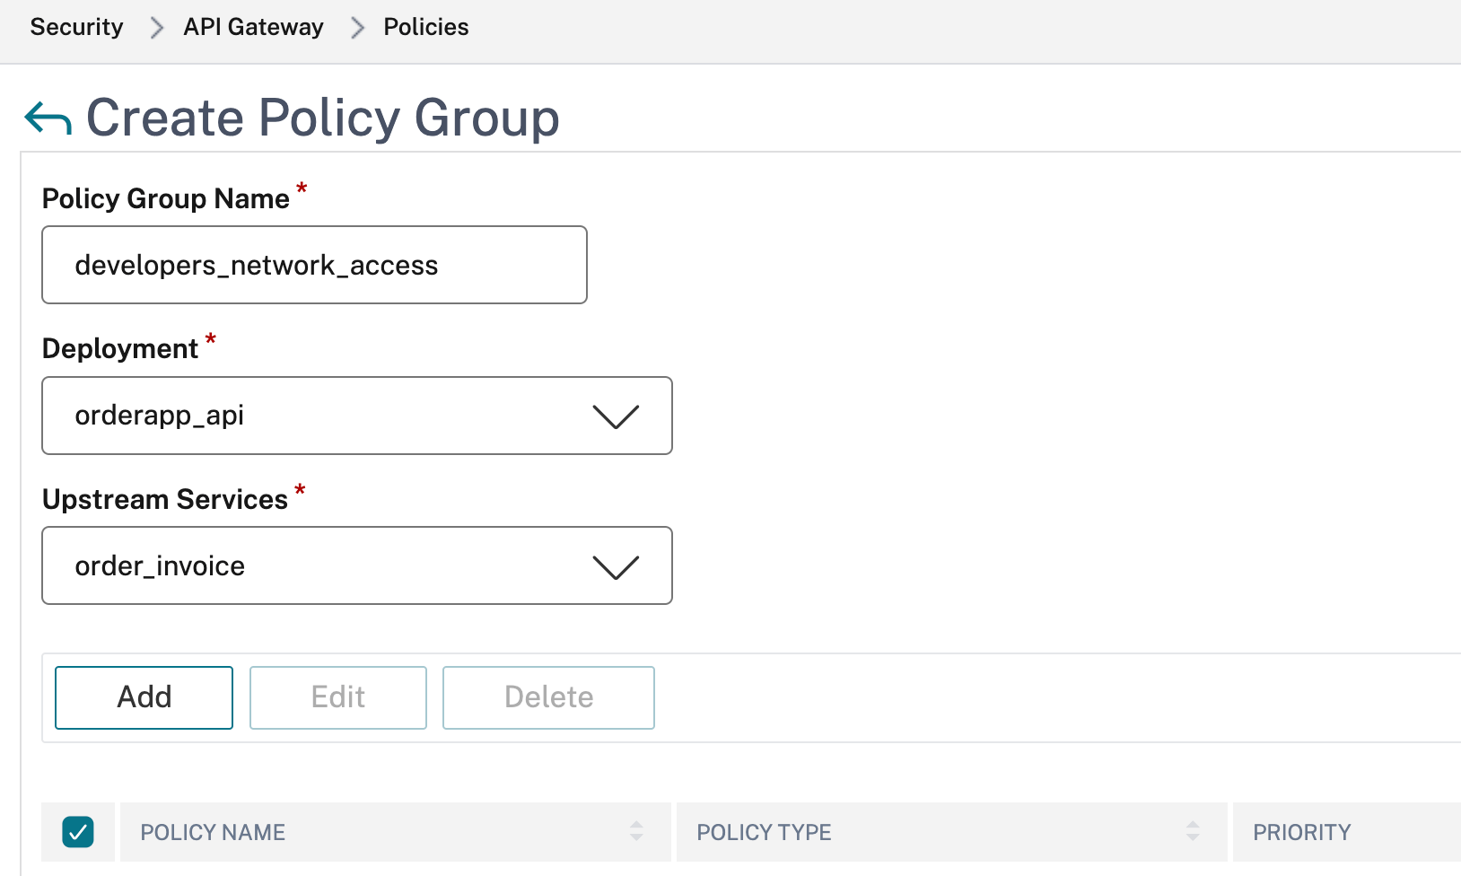Open Policies breadcrumb link
This screenshot has height=876, width=1461.
click(x=425, y=27)
